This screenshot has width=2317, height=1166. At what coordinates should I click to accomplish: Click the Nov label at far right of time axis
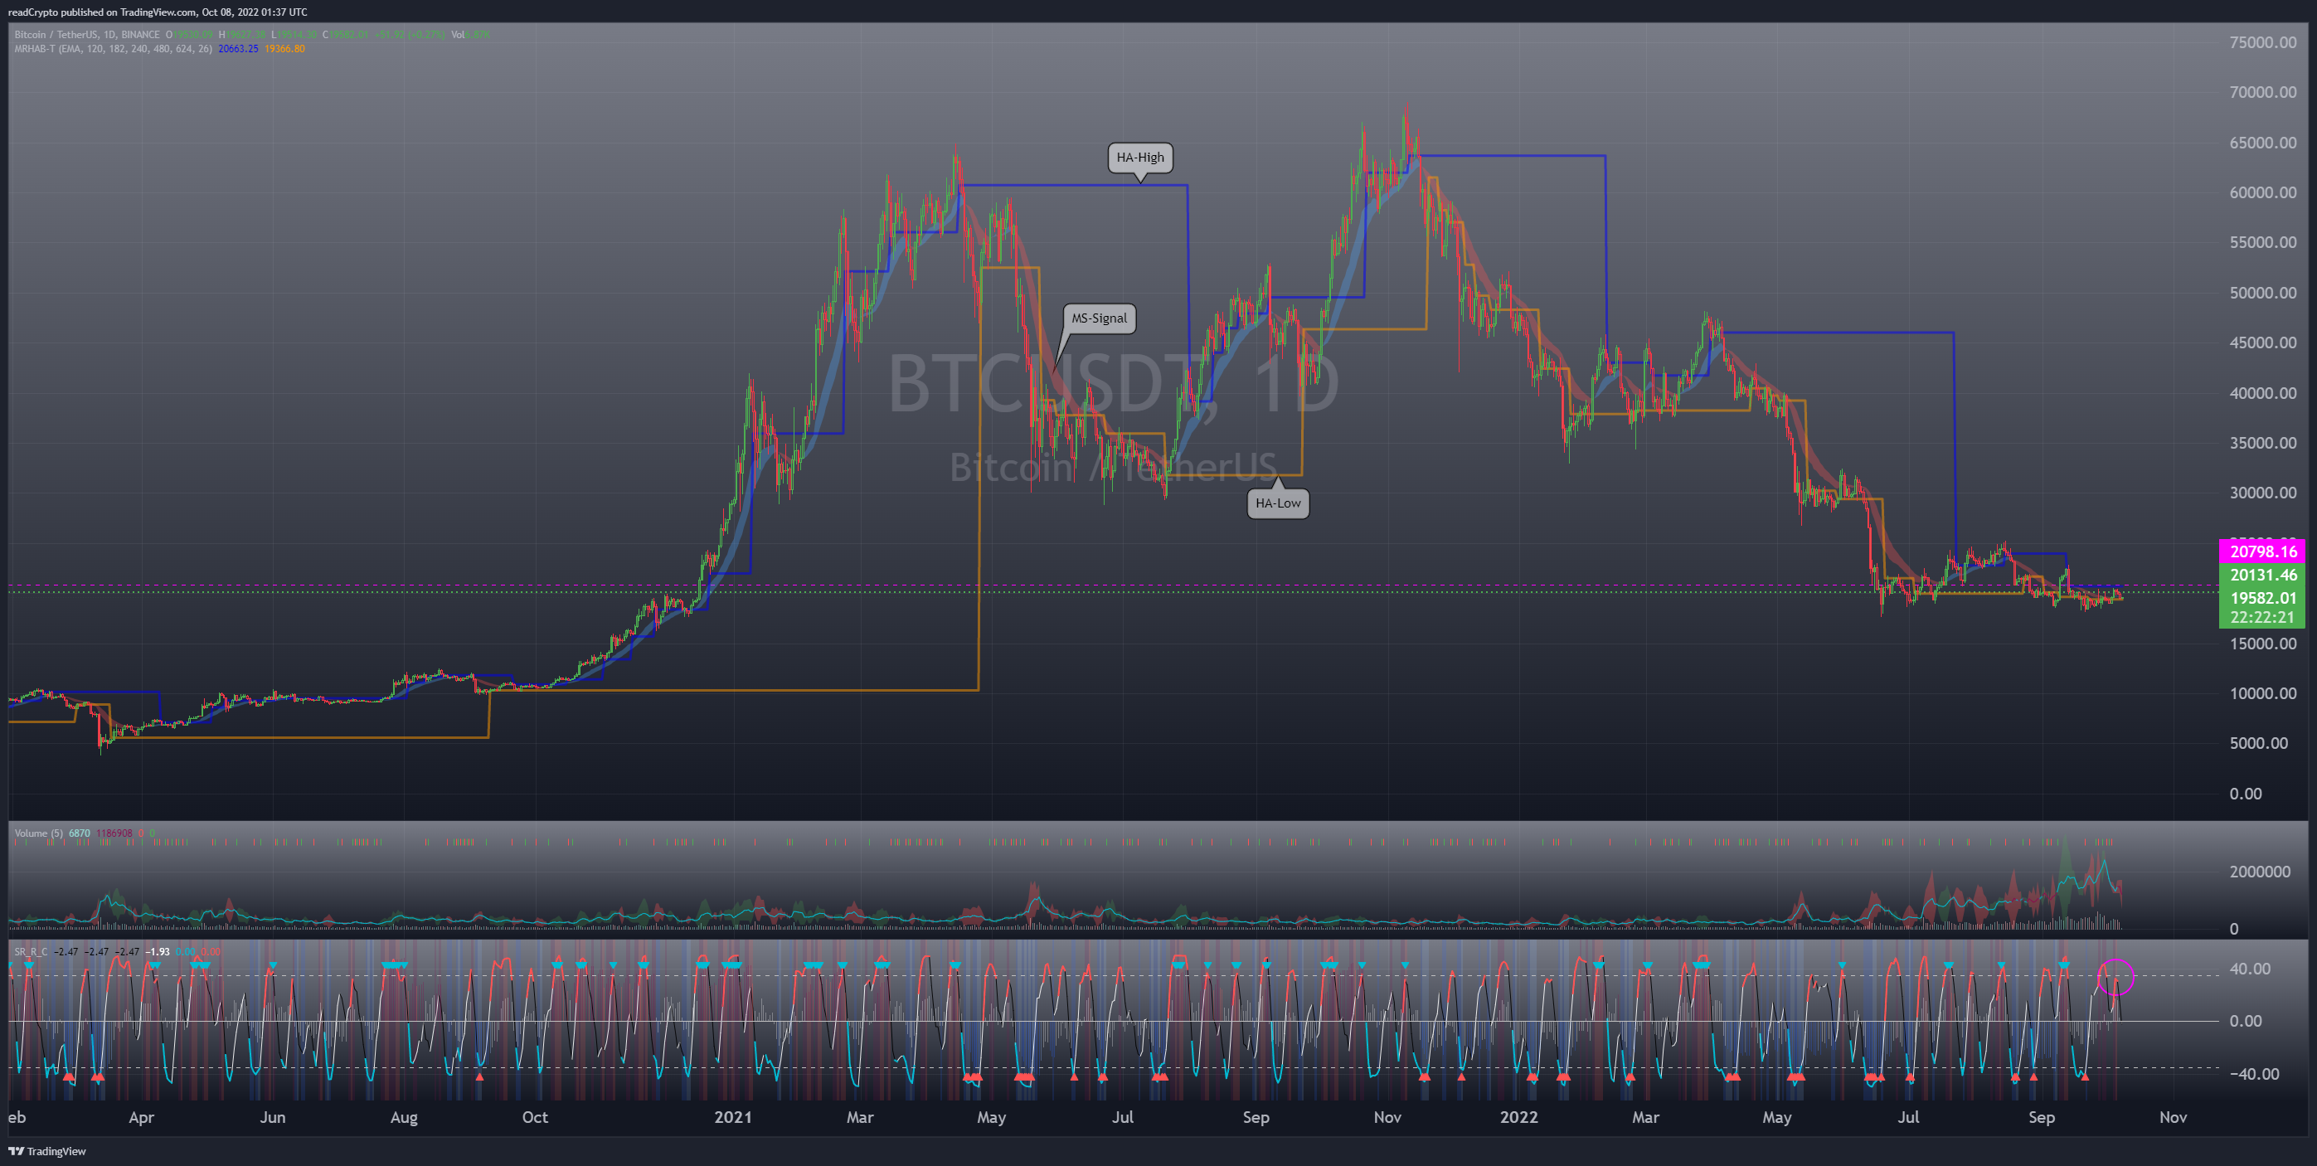[2173, 1117]
